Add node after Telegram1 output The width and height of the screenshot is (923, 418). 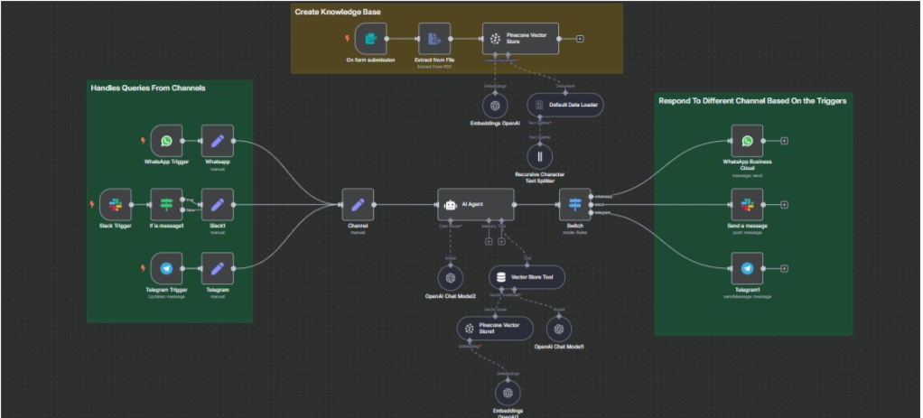(785, 268)
